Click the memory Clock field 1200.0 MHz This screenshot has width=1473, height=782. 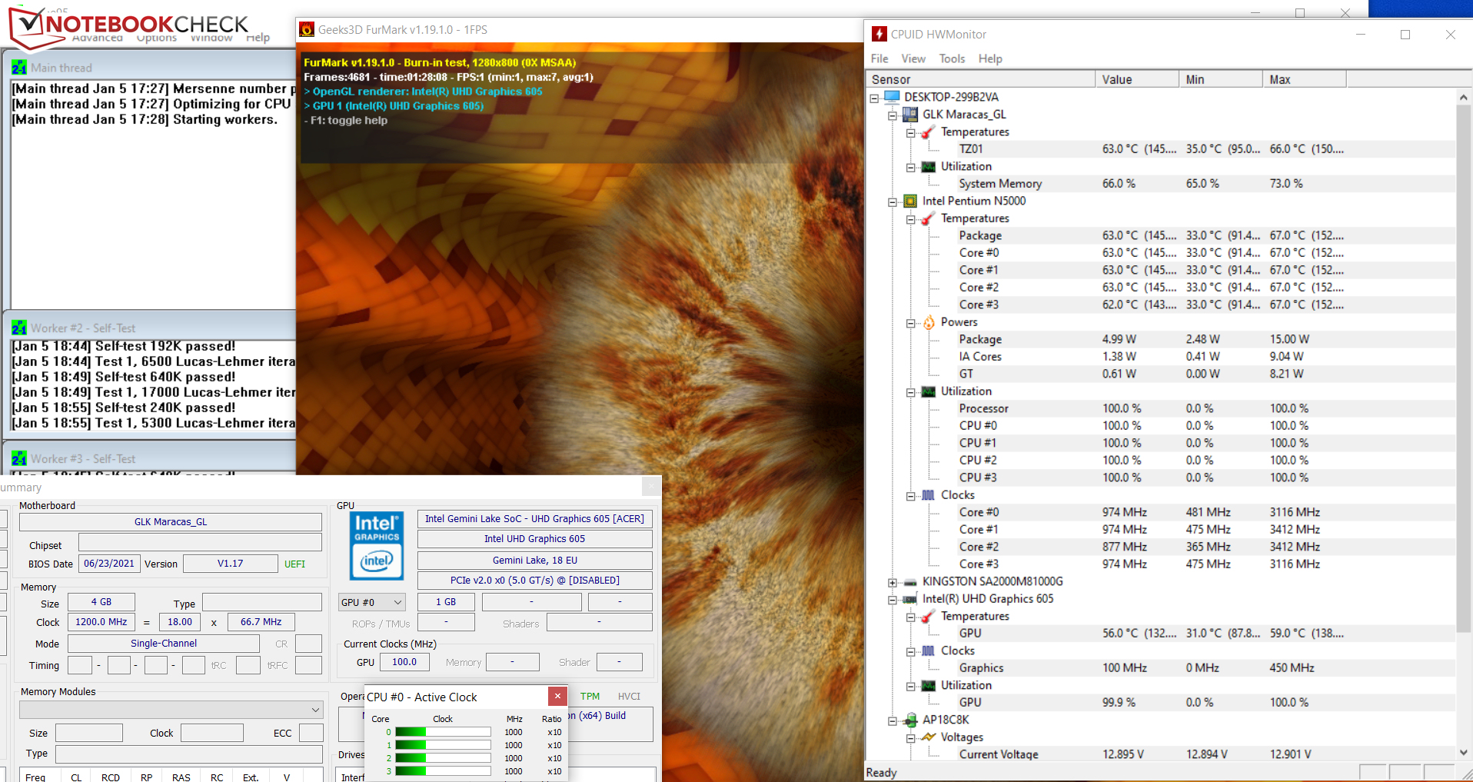[x=101, y=622]
